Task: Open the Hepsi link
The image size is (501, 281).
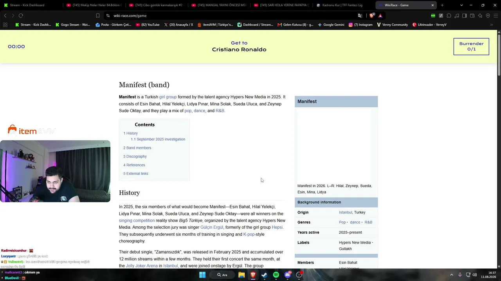Action: coord(277,227)
